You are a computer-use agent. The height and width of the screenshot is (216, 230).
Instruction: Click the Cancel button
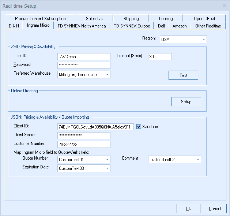(x=215, y=209)
